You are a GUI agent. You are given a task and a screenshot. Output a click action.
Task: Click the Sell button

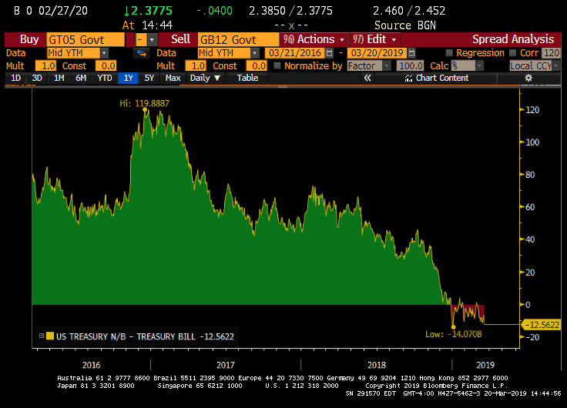tap(179, 39)
